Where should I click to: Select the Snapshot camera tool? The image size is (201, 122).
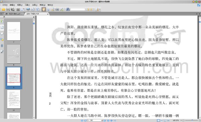pyautogui.click(x=57, y=9)
